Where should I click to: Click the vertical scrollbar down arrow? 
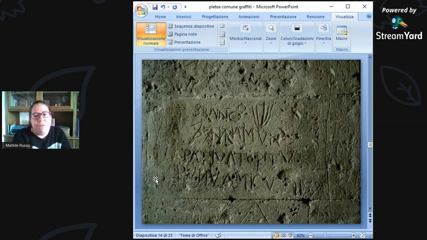point(370,209)
